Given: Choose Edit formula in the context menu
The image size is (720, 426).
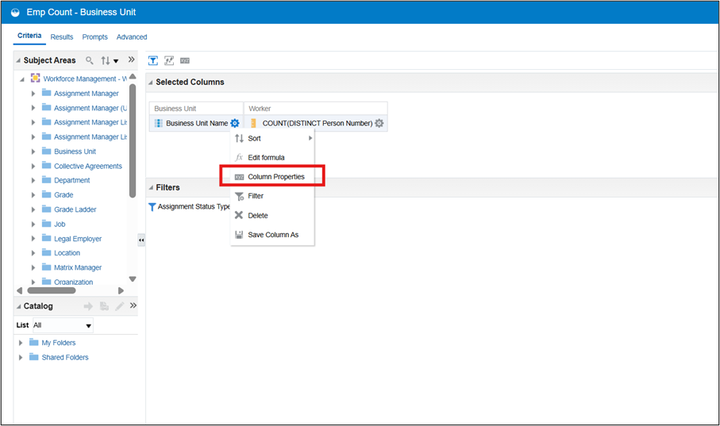Looking at the screenshot, I should (x=266, y=157).
